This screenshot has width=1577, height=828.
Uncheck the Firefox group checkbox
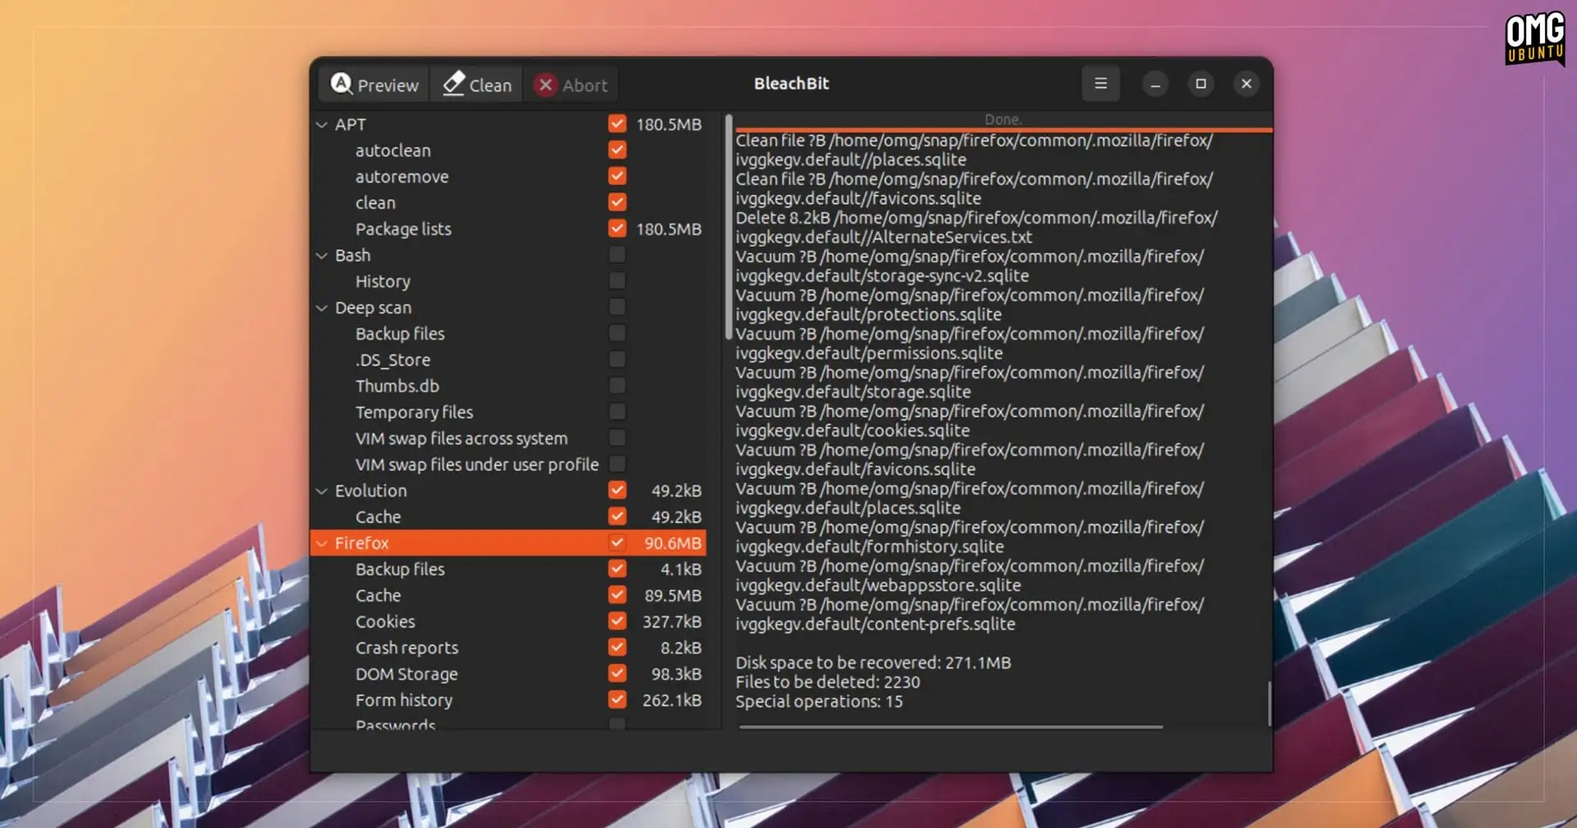pyautogui.click(x=617, y=543)
